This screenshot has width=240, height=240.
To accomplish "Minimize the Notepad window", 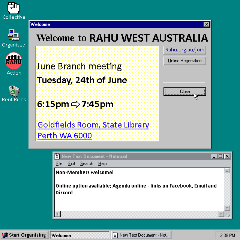I will (x=214, y=156).
